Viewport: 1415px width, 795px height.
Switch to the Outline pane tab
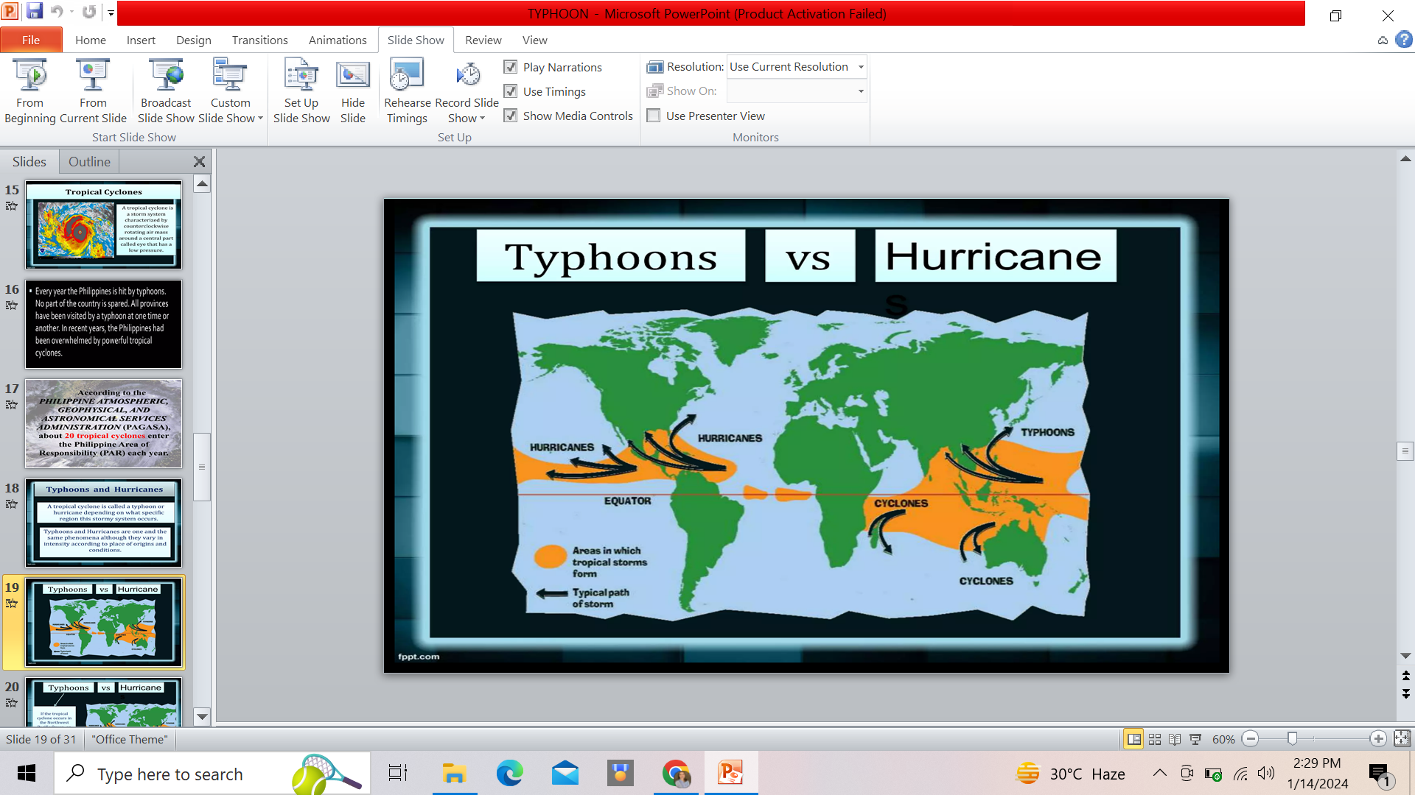89,161
